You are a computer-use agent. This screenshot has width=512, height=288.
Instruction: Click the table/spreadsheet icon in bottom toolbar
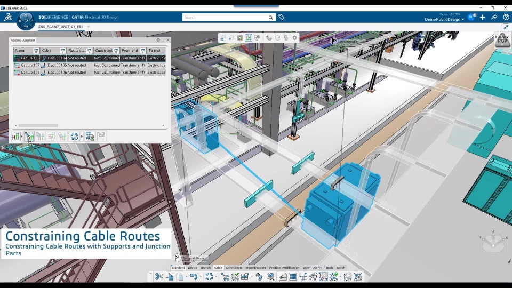tap(245, 277)
